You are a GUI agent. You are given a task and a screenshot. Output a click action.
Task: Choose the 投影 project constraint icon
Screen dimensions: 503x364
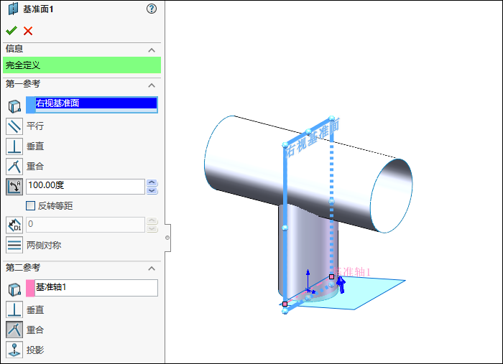pyautogui.click(x=14, y=350)
